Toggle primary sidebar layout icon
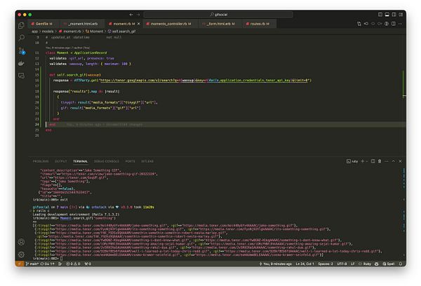Screen dimensions: 421x286 pyautogui.click(x=380, y=15)
